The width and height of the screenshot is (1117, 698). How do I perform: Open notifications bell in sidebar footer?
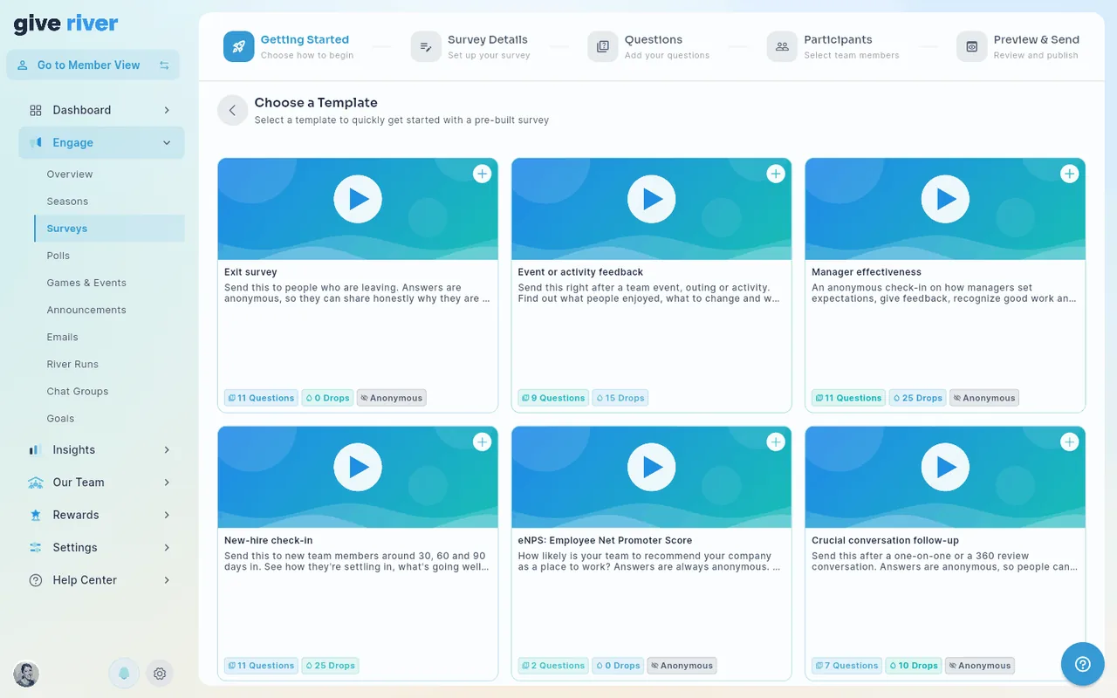coord(124,674)
